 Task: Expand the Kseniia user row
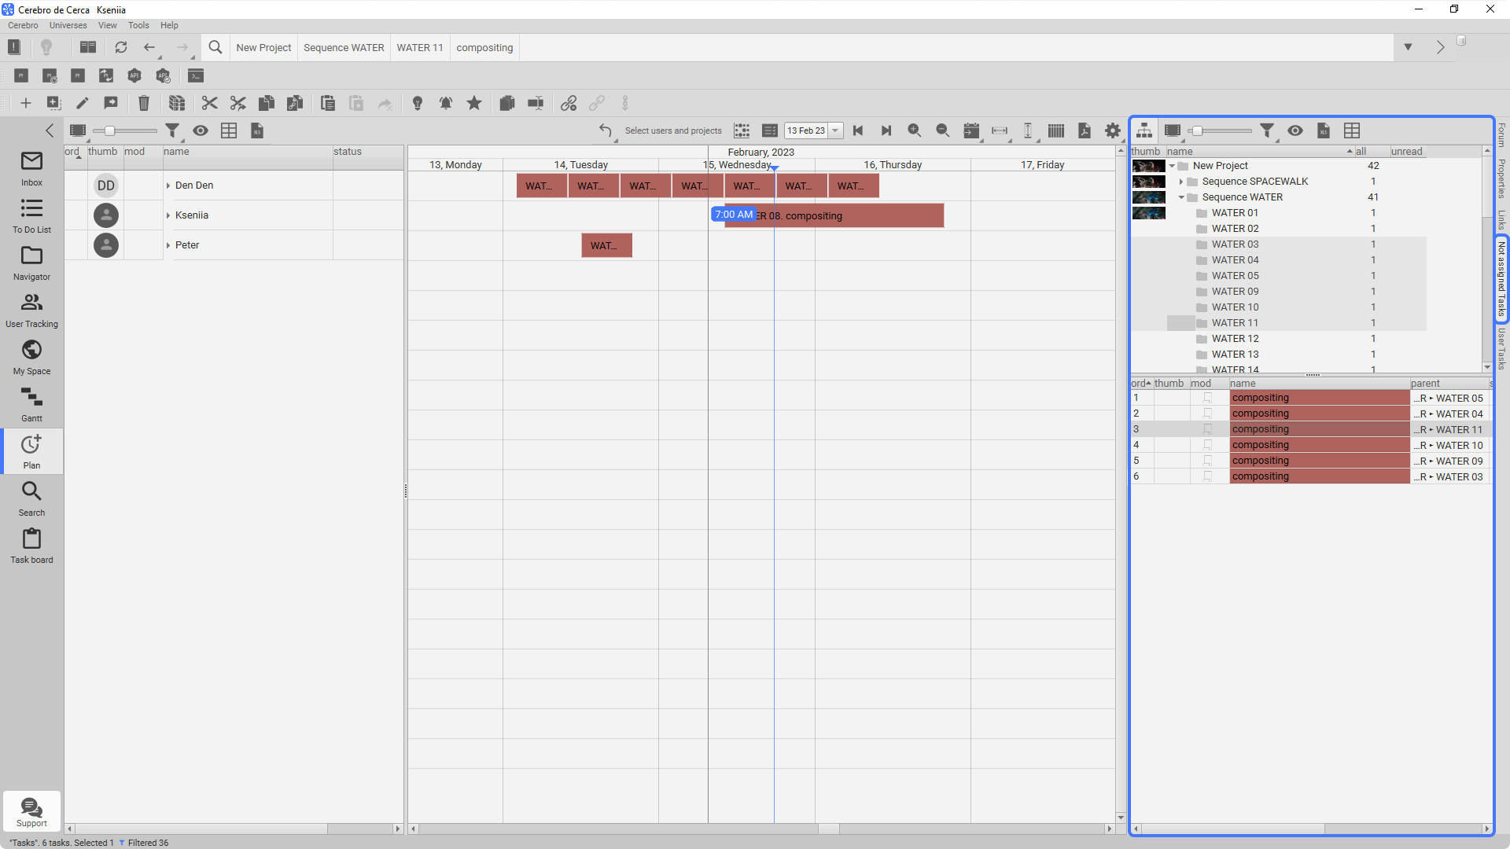168,215
